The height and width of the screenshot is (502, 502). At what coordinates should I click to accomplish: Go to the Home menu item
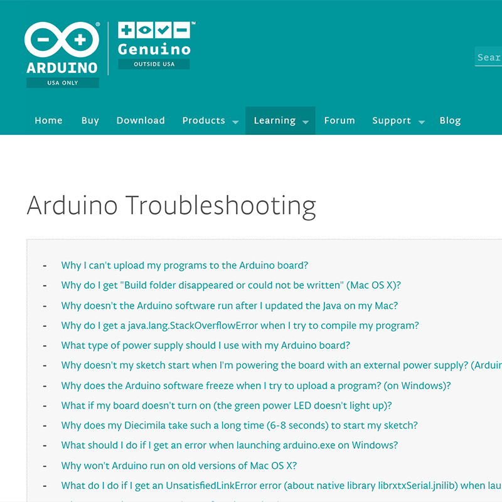coord(48,120)
